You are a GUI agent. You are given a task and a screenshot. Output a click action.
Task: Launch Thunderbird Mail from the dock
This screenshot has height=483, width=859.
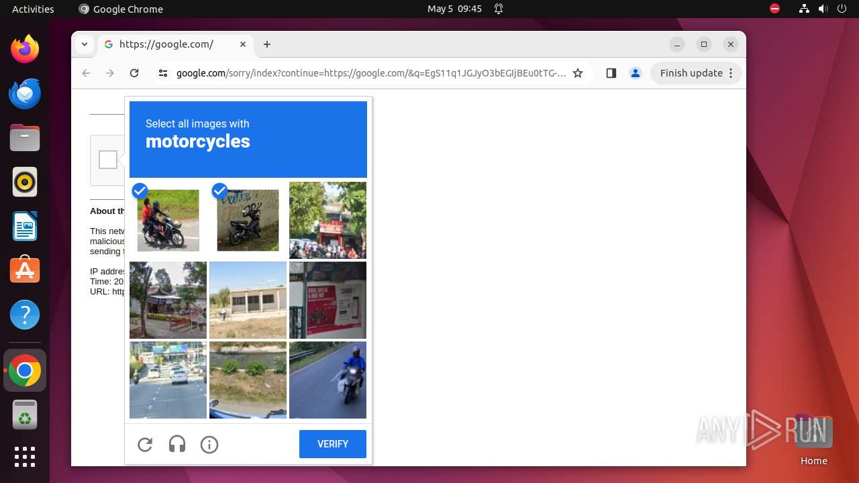pos(25,93)
